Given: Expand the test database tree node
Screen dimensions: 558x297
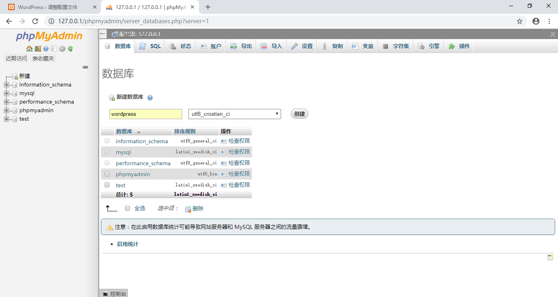Looking at the screenshot, I should (7, 119).
